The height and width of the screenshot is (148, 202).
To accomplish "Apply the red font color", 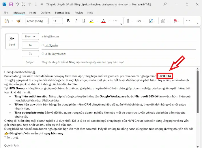I will (103, 21).
